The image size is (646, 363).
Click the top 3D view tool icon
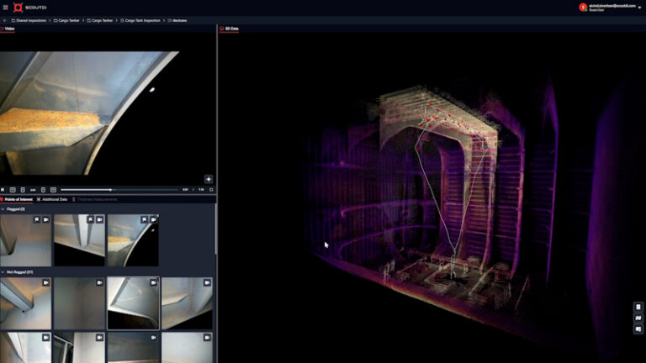(x=638, y=307)
